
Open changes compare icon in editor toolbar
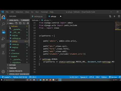[110, 16]
